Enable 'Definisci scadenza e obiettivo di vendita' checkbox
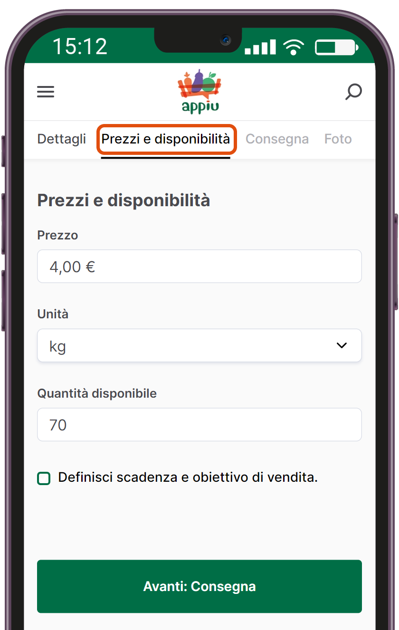 pyautogui.click(x=44, y=478)
